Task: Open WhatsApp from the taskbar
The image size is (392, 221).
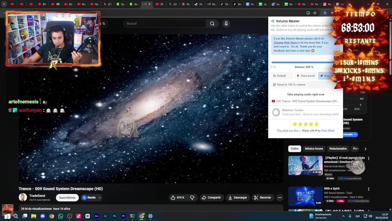Action: [61, 216]
